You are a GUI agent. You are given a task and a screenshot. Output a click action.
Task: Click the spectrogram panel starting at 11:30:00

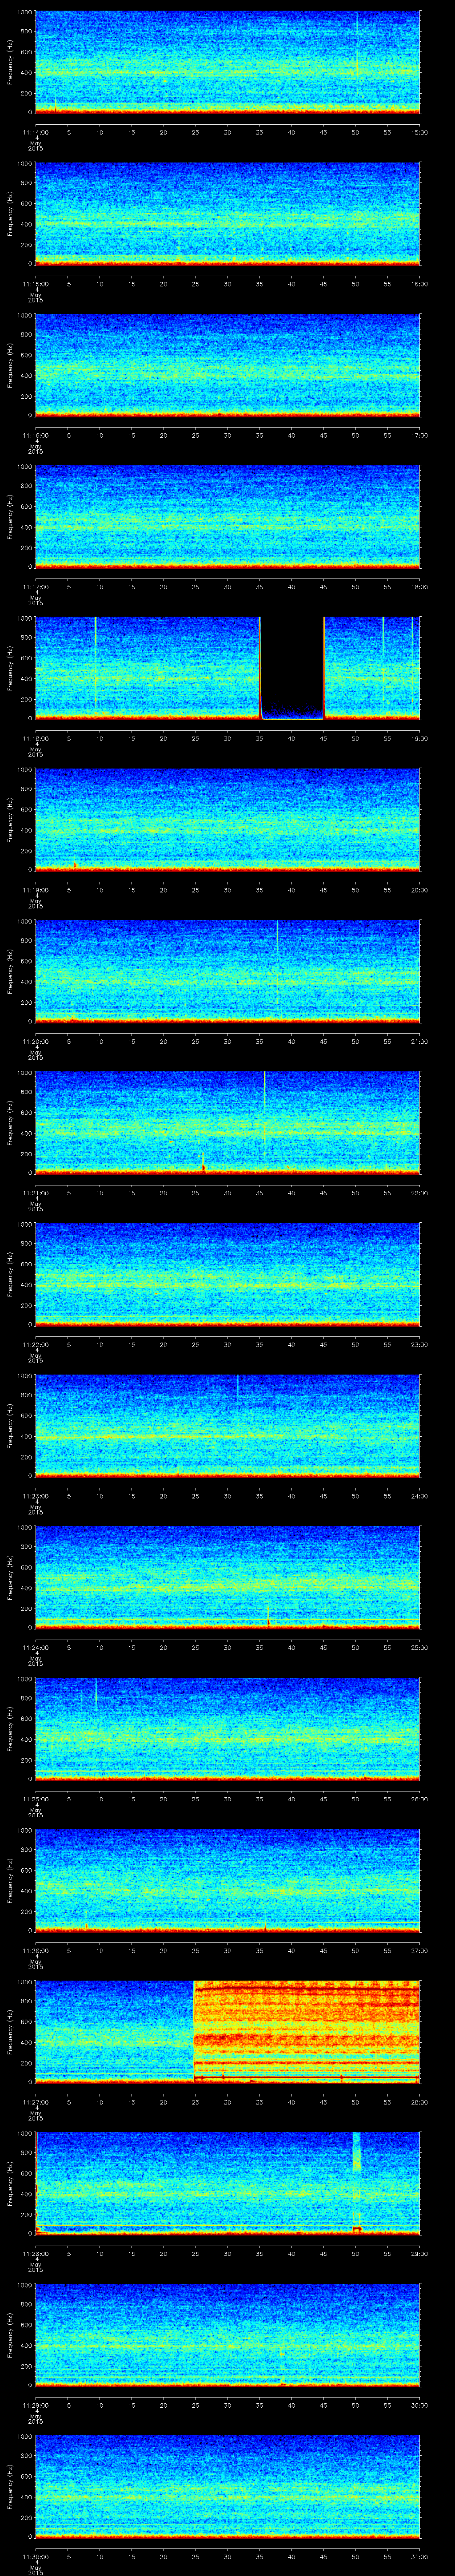227,2487
